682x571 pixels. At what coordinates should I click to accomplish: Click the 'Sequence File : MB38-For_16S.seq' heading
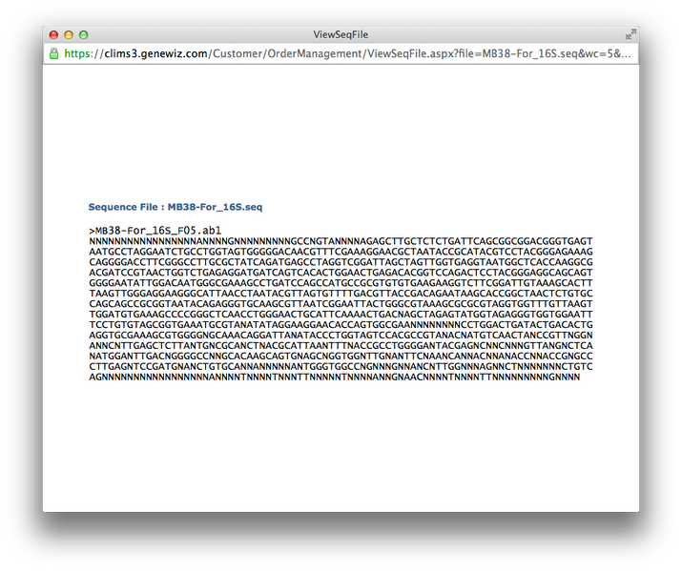pos(176,207)
